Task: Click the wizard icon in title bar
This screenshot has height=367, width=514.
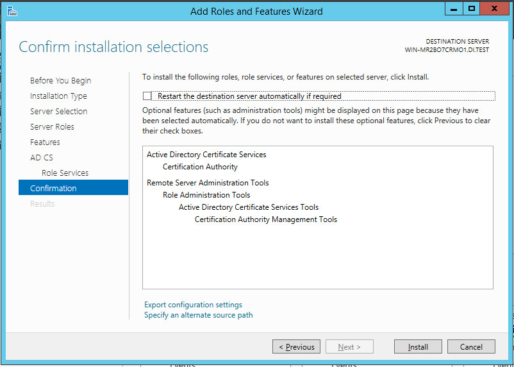Action: point(12,11)
